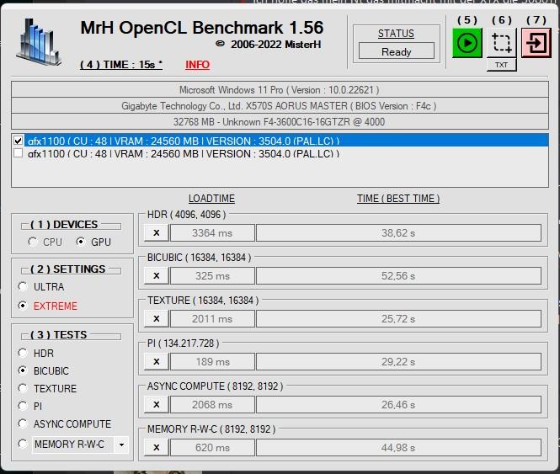The image size is (560, 474).
Task: Clear the BICUBIC result with x button
Action: [x=157, y=276]
